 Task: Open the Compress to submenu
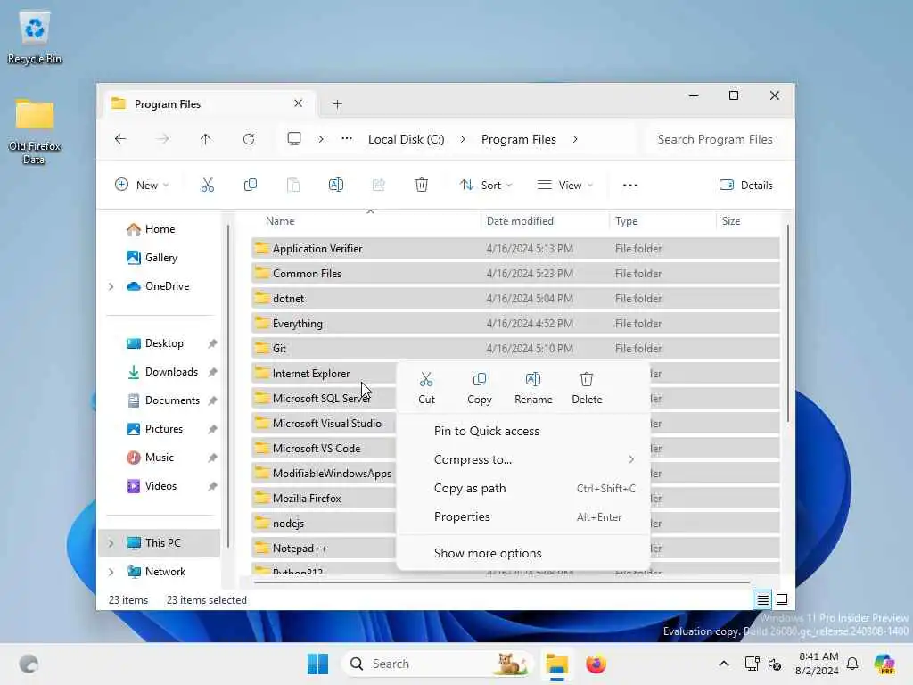point(522,459)
